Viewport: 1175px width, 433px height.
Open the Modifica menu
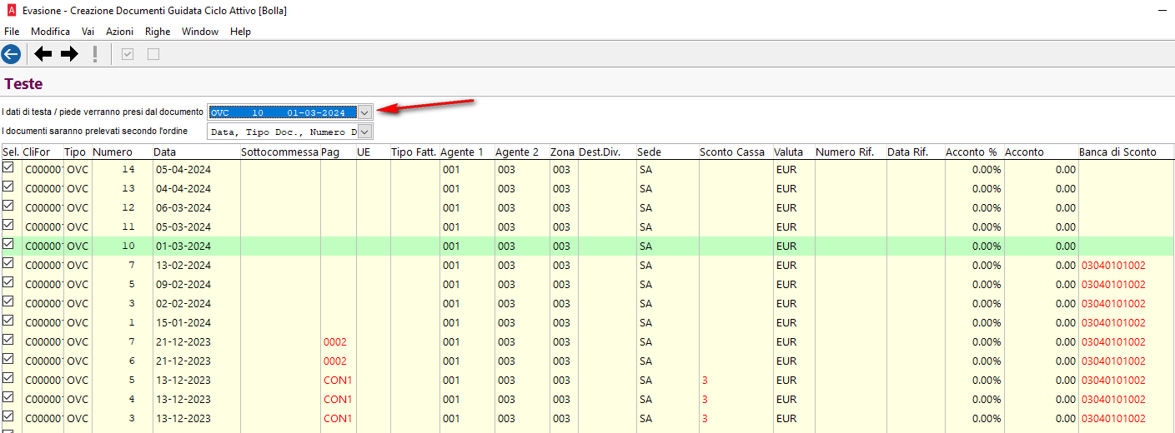click(51, 32)
